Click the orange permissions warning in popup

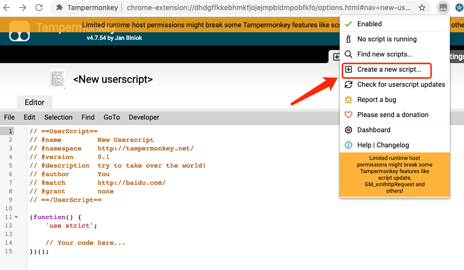click(x=395, y=174)
